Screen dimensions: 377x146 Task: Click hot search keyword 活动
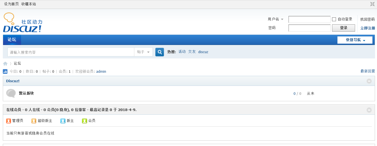click(x=182, y=52)
